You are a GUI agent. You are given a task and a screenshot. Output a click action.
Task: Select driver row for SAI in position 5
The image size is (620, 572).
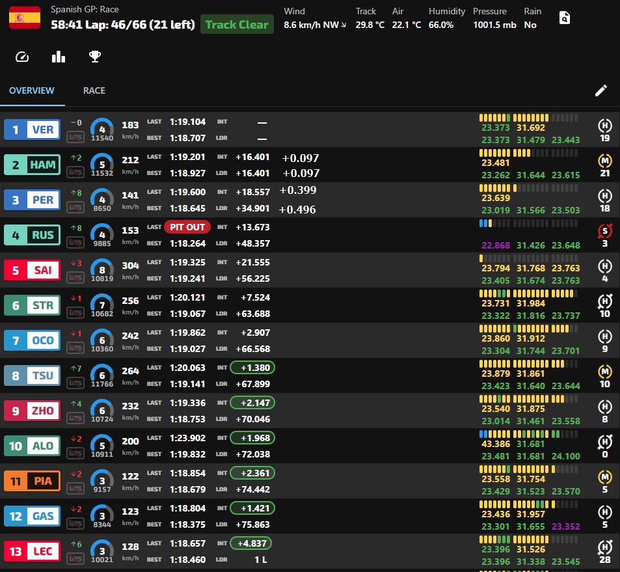tap(31, 269)
